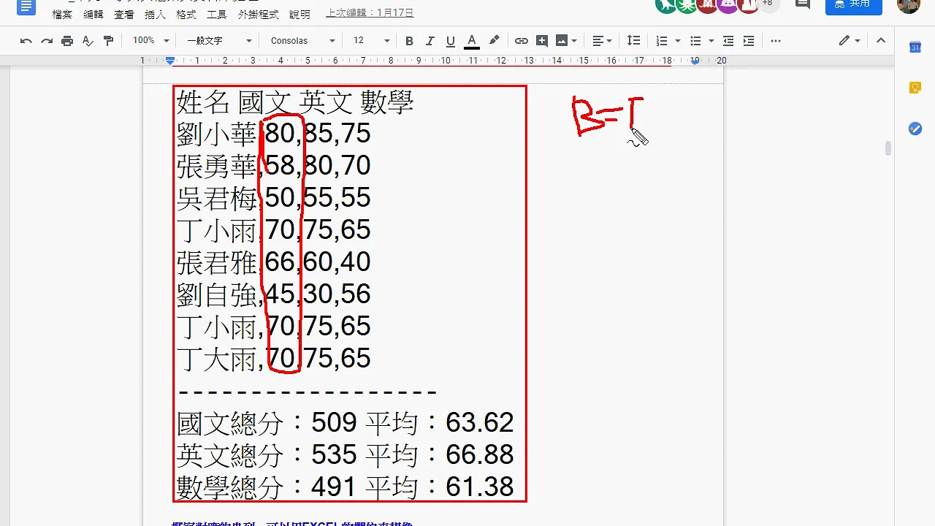Click the blue 共用 share button
The width and height of the screenshot is (935, 526).
[x=854, y=6]
